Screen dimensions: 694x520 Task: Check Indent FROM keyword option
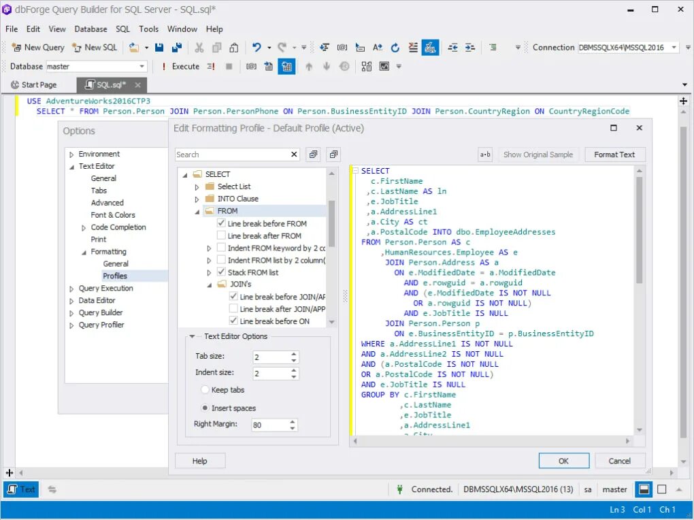[x=221, y=248]
